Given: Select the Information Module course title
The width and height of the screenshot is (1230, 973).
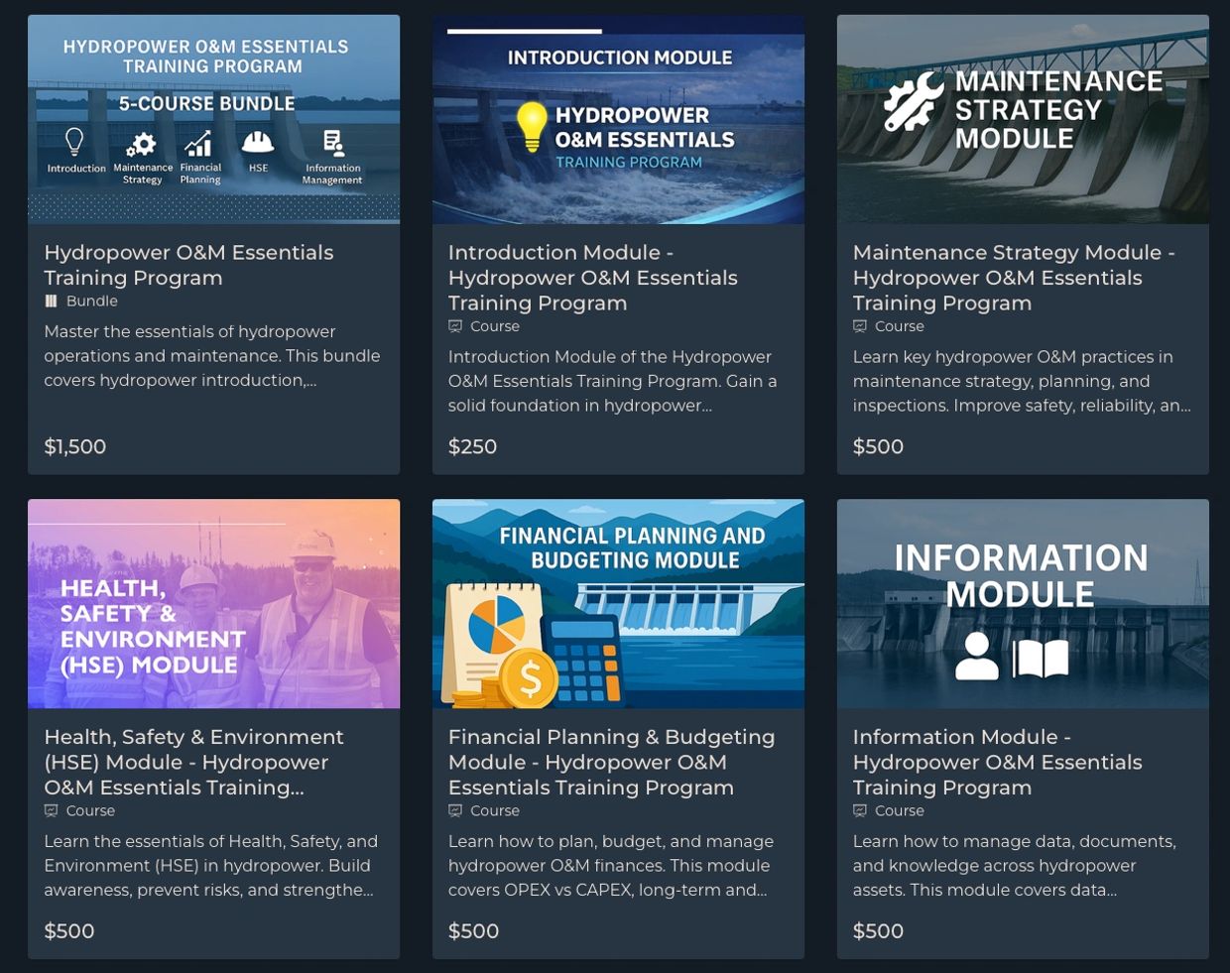Looking at the screenshot, I should [997, 762].
